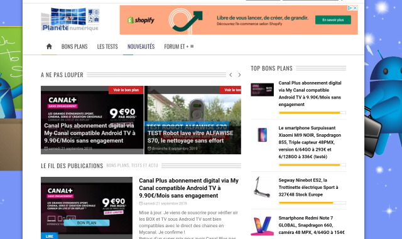Open the Canal+ article image in feed
Image resolution: width=402 pixels, height=239 pixels.
(87, 208)
